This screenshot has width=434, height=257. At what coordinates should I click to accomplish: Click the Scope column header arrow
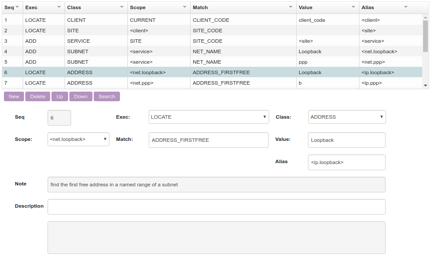pos(185,7)
